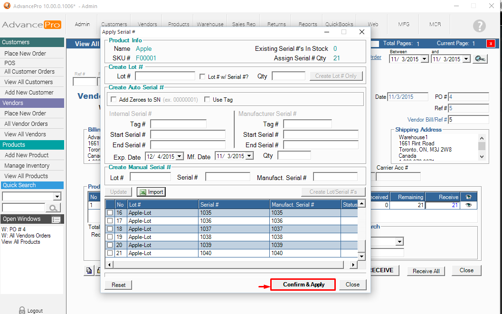
Task: Open the Open Windows list icon
Action: coord(56,219)
